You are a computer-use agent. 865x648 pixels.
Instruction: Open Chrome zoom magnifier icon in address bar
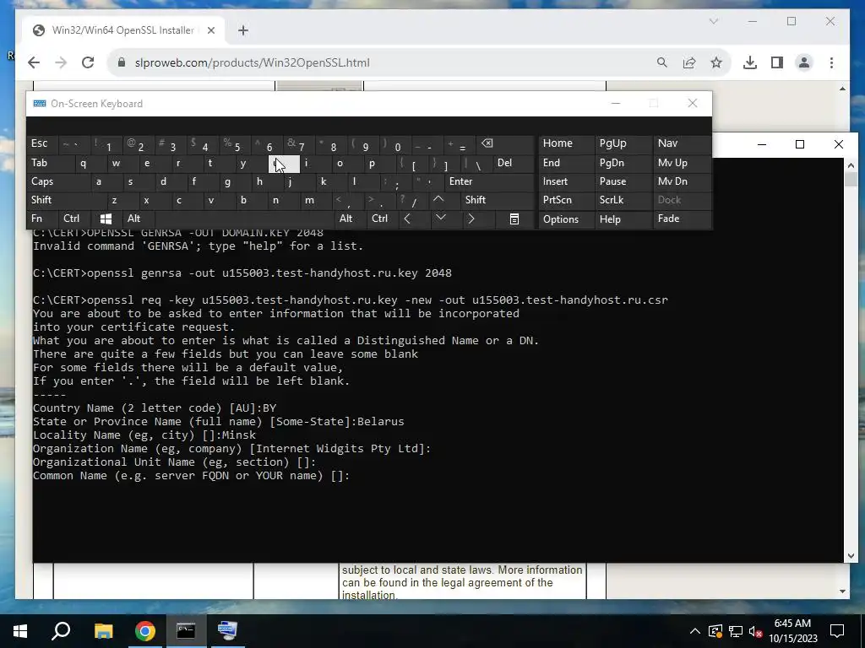pos(662,62)
